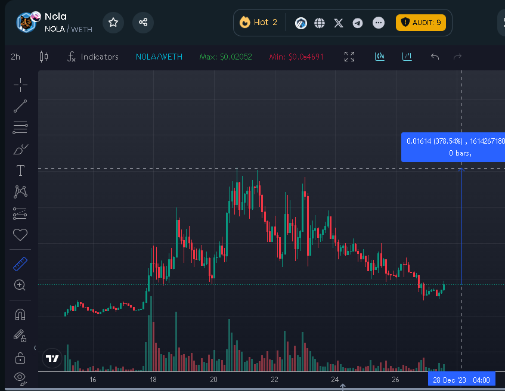Select the Text annotation tool
Viewport: 505px width, 391px height.
pyautogui.click(x=20, y=170)
